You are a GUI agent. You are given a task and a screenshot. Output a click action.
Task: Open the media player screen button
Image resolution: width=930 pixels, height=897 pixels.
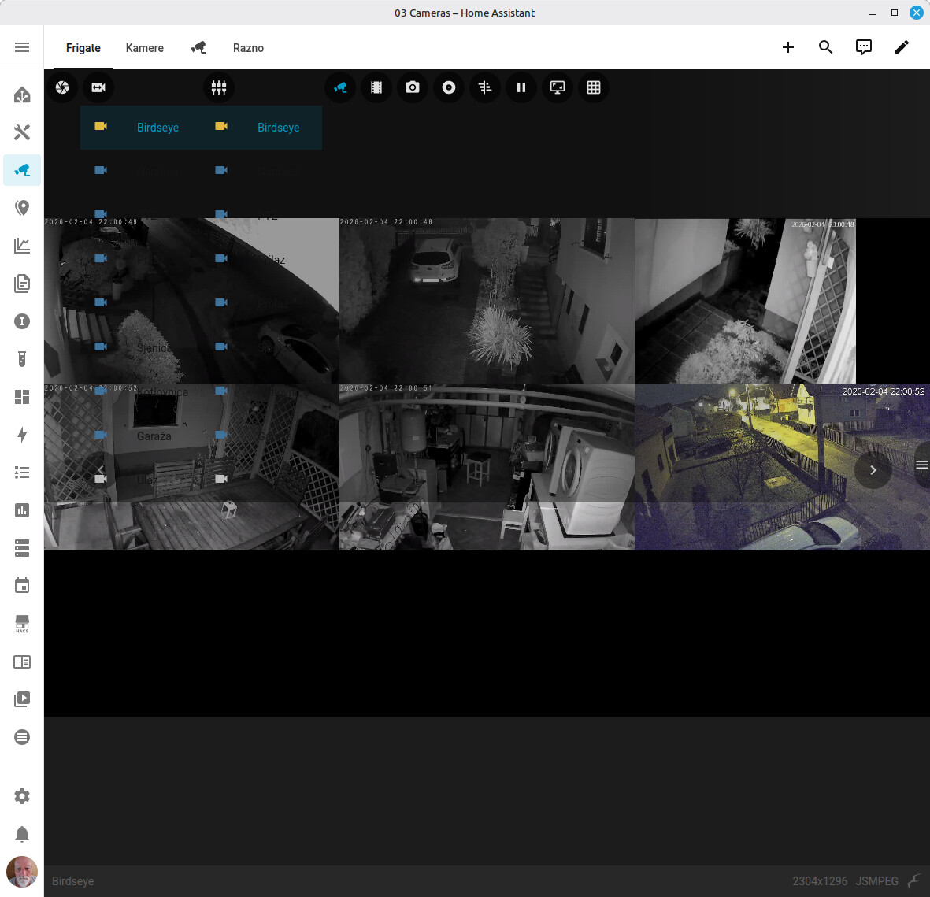click(x=558, y=87)
